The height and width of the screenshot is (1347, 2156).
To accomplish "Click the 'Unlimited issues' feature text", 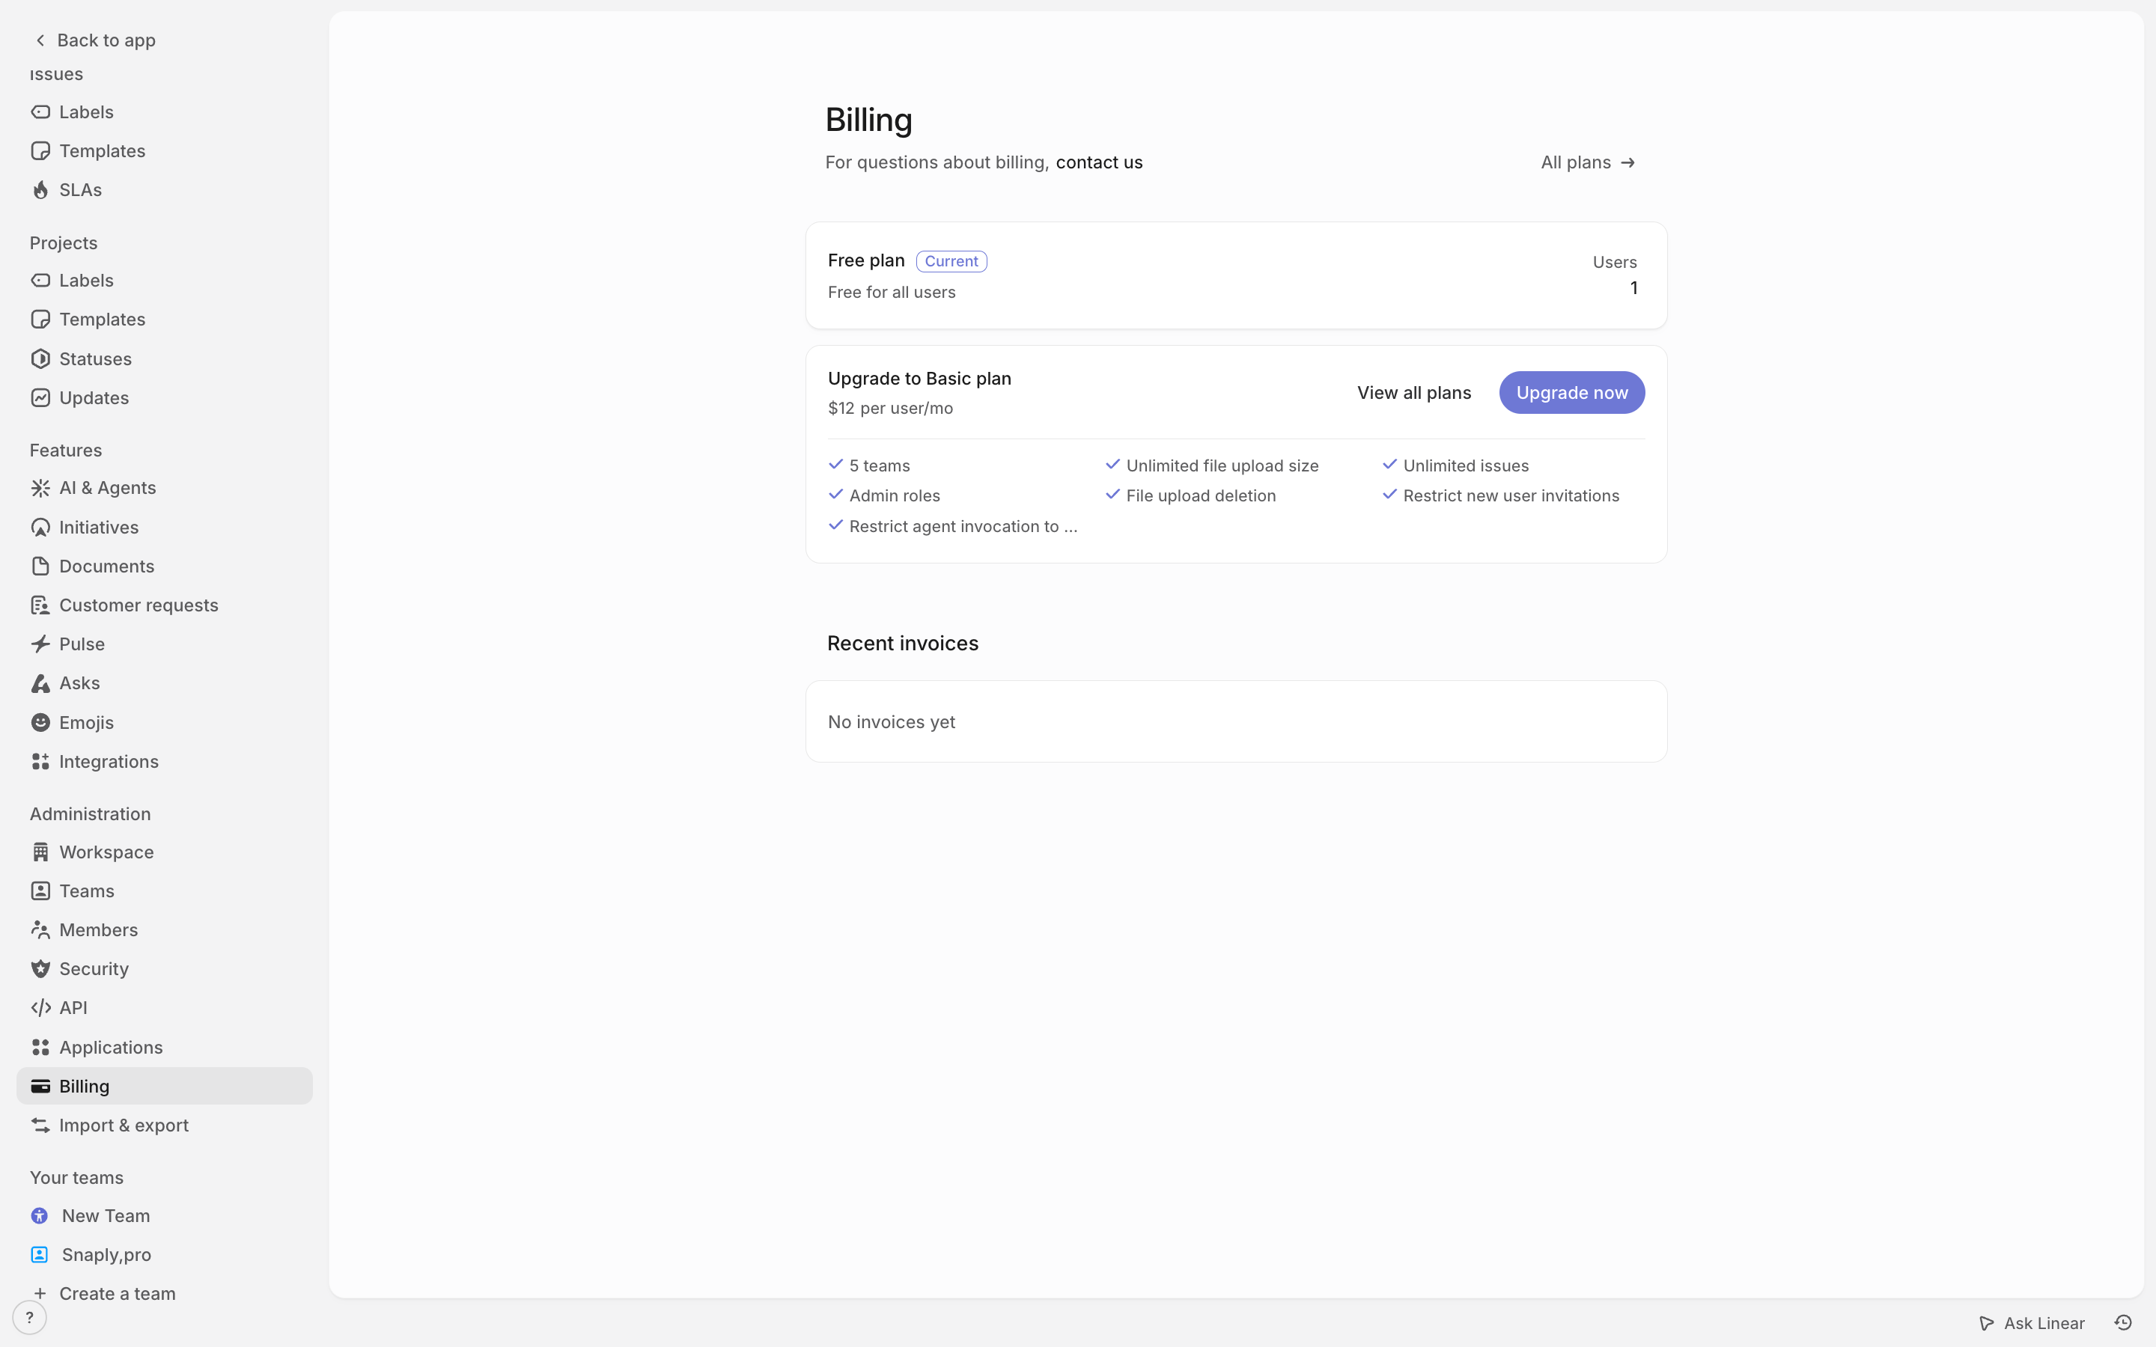I will tap(1466, 466).
